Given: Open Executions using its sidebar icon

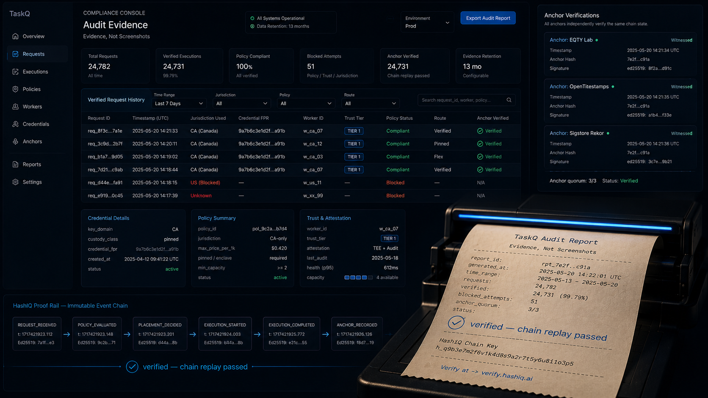Looking at the screenshot, I should click(15, 72).
